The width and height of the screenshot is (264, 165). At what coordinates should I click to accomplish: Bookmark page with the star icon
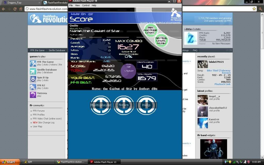pos(254,9)
